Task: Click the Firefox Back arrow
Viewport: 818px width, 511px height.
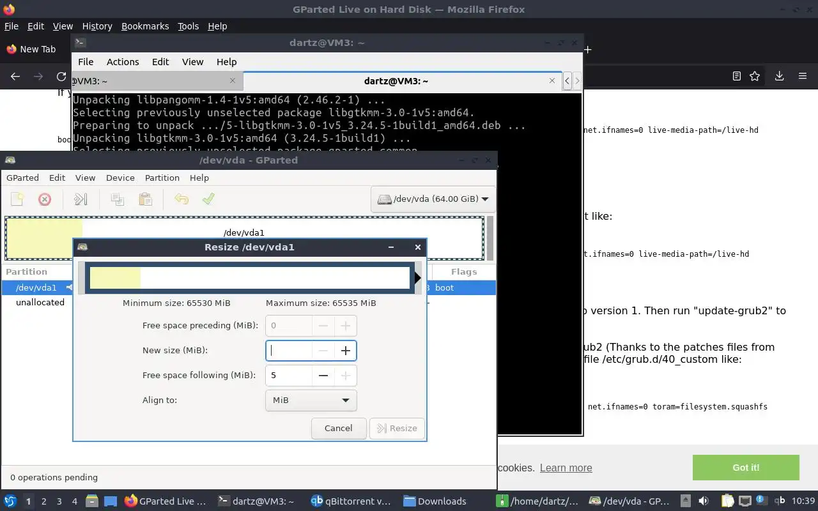Action: pos(15,76)
